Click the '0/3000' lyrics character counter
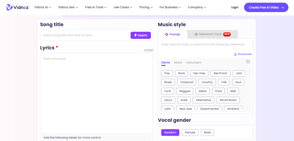The height and width of the screenshot is (141, 294). tap(148, 50)
